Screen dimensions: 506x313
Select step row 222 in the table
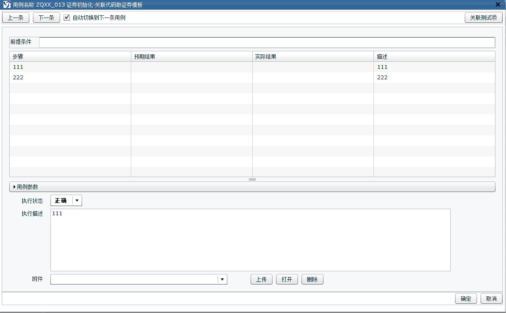70,78
